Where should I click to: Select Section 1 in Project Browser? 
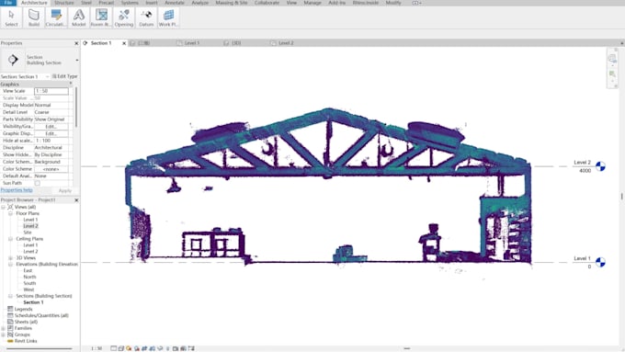point(33,302)
